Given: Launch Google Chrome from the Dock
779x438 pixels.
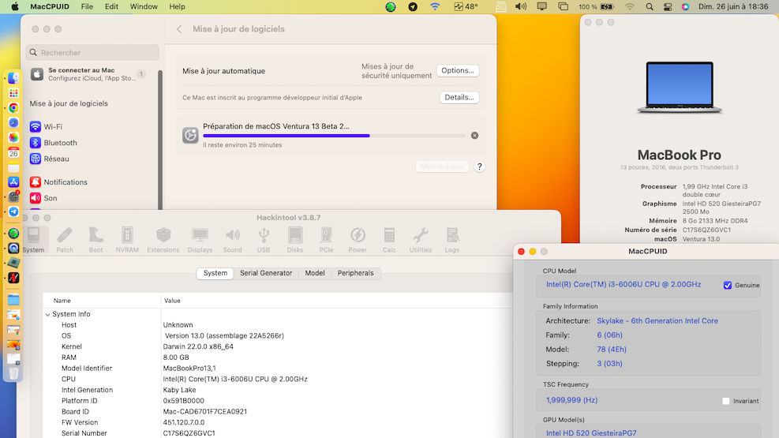Looking at the screenshot, I should [x=13, y=108].
